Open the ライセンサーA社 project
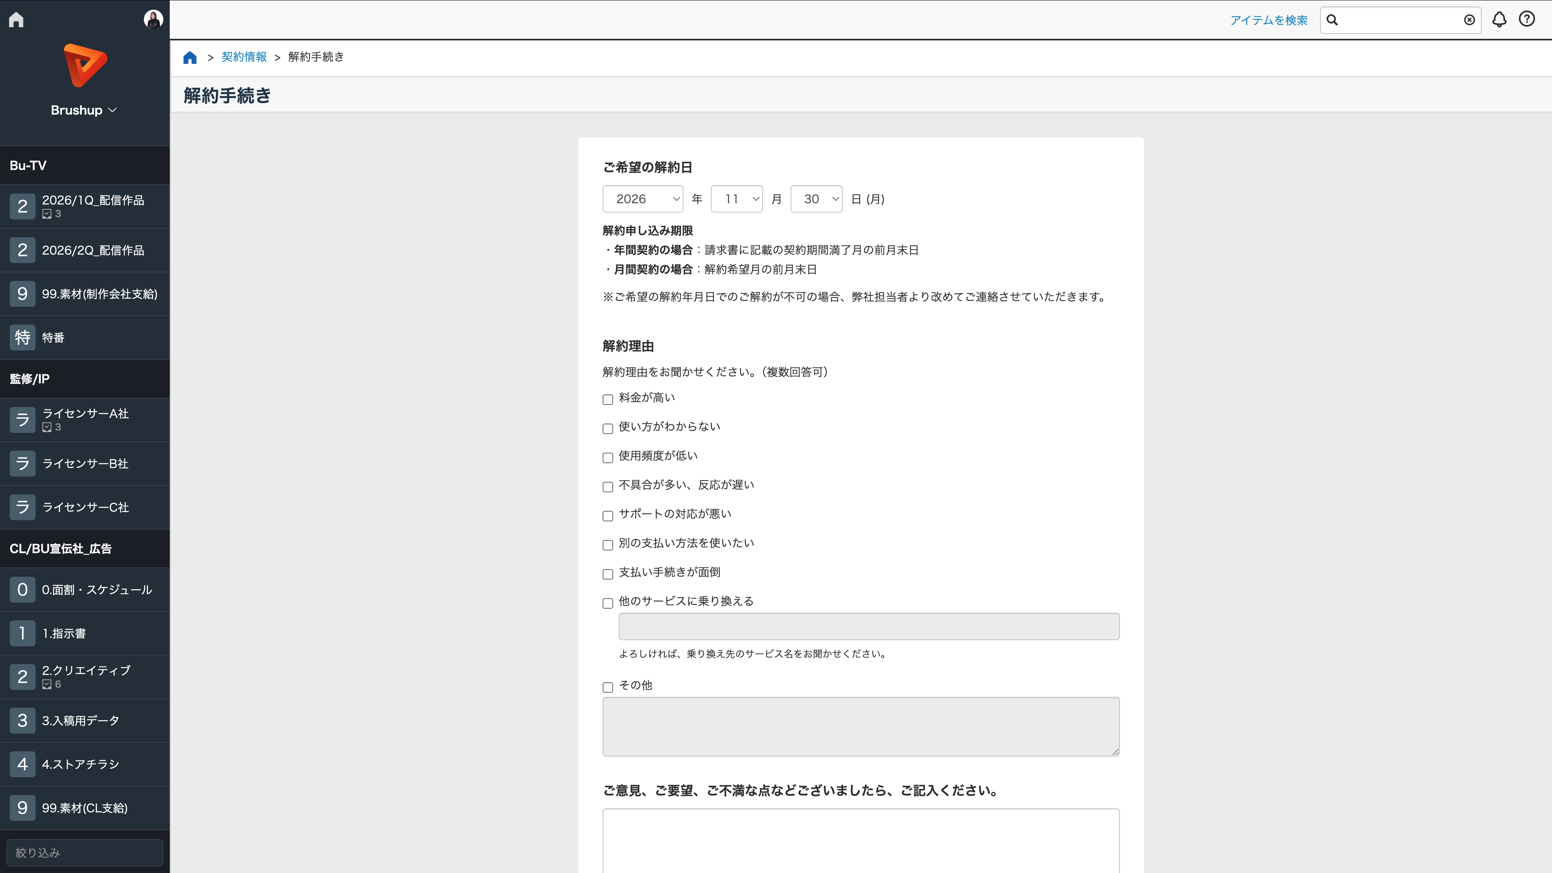Screen dimensions: 1552x873 pyautogui.click(x=85, y=420)
